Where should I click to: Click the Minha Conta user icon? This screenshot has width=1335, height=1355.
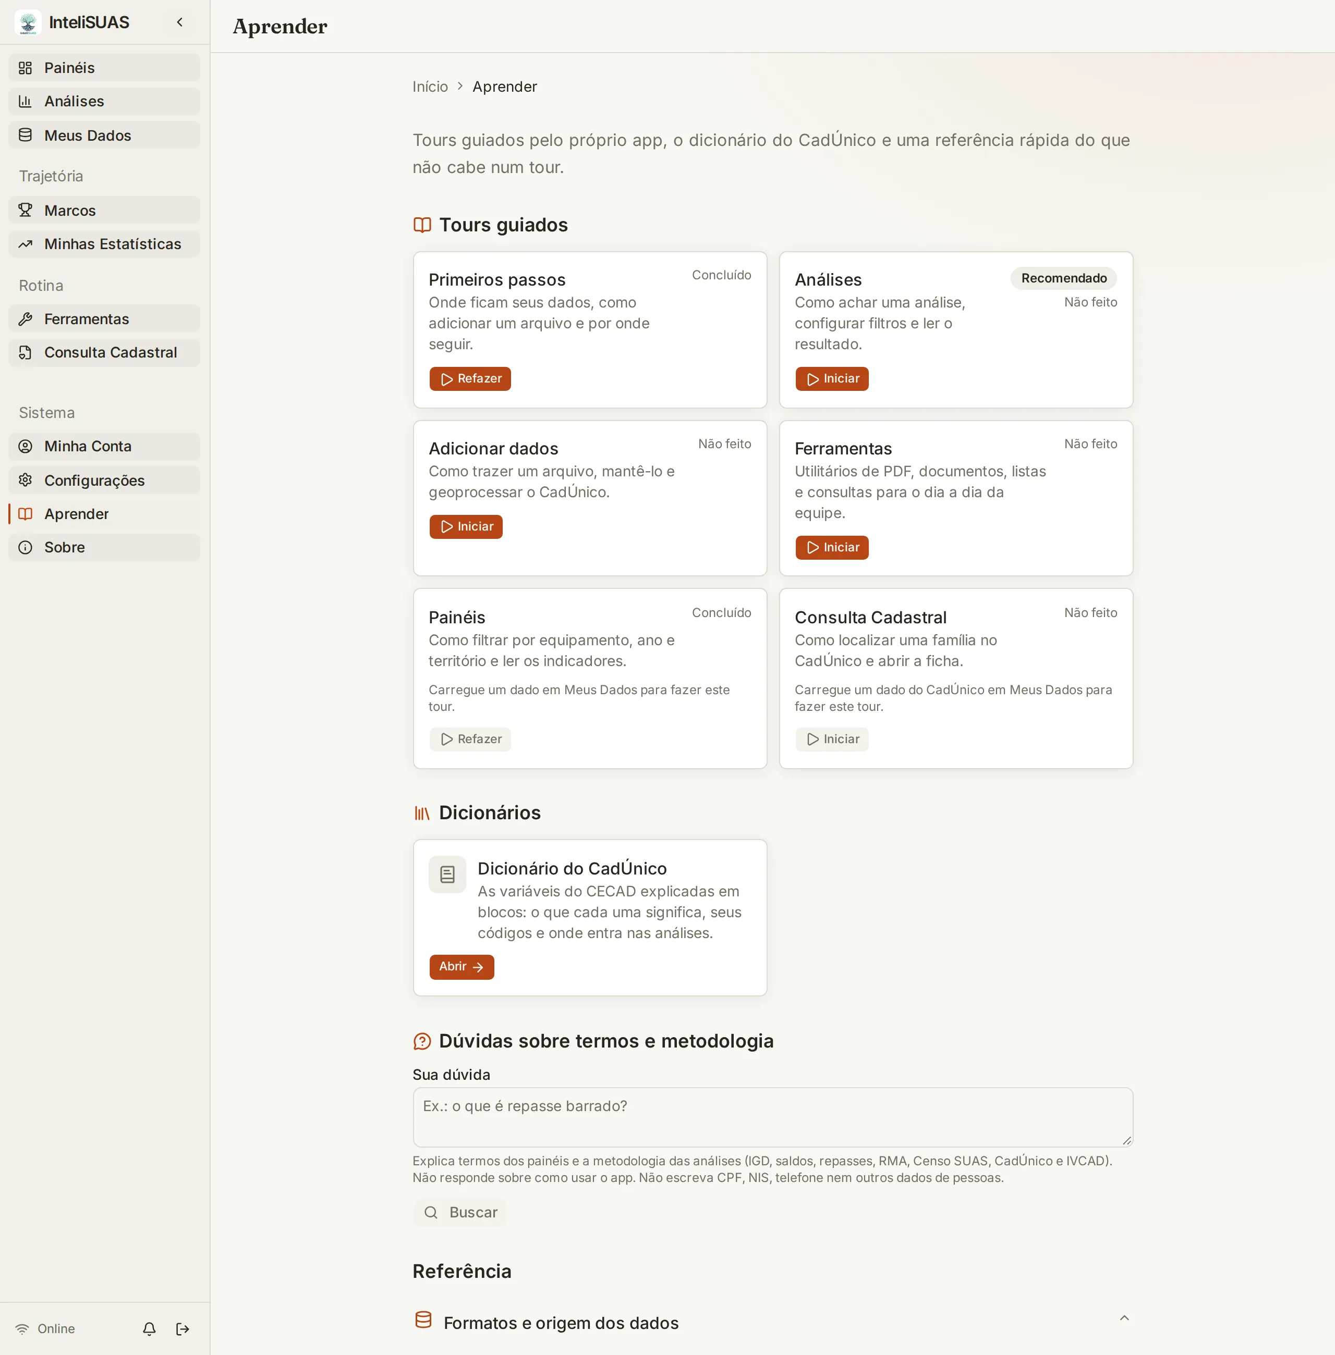tap(25, 446)
